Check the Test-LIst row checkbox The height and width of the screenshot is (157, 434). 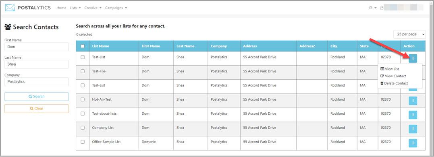83,57
